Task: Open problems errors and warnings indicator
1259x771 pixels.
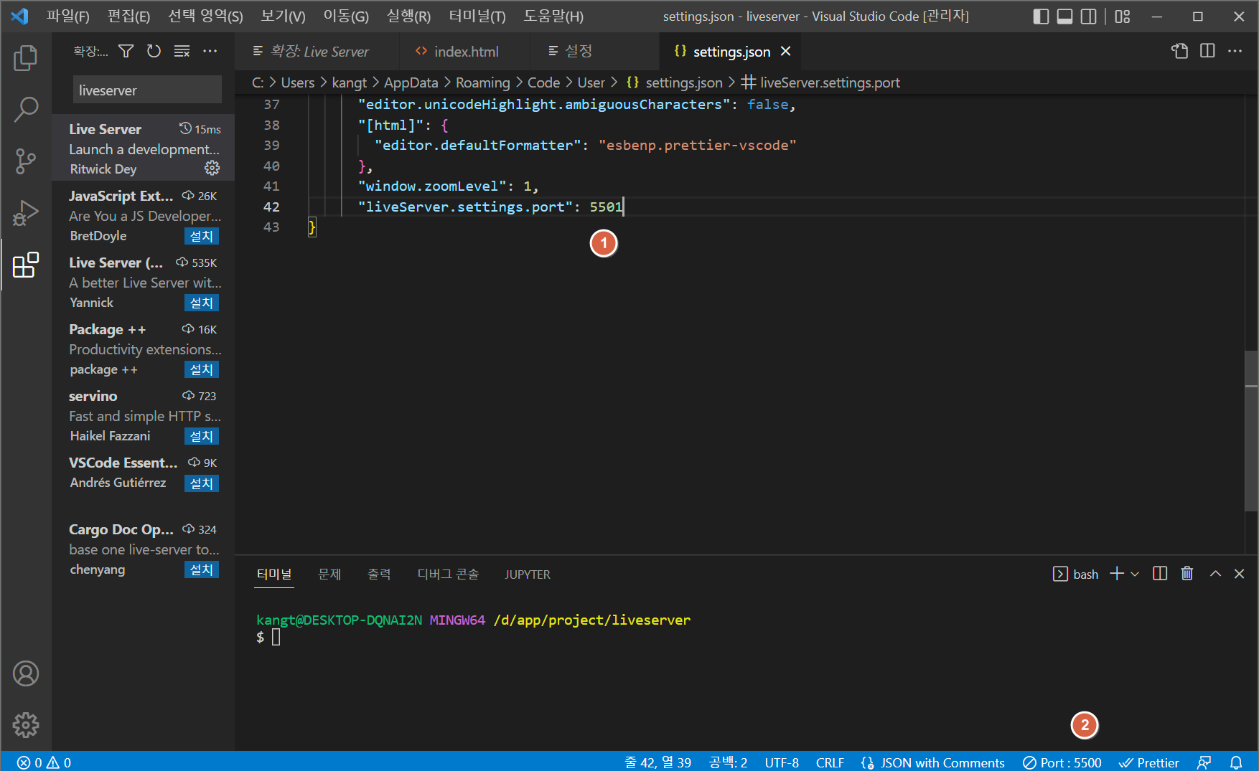Action: click(45, 762)
